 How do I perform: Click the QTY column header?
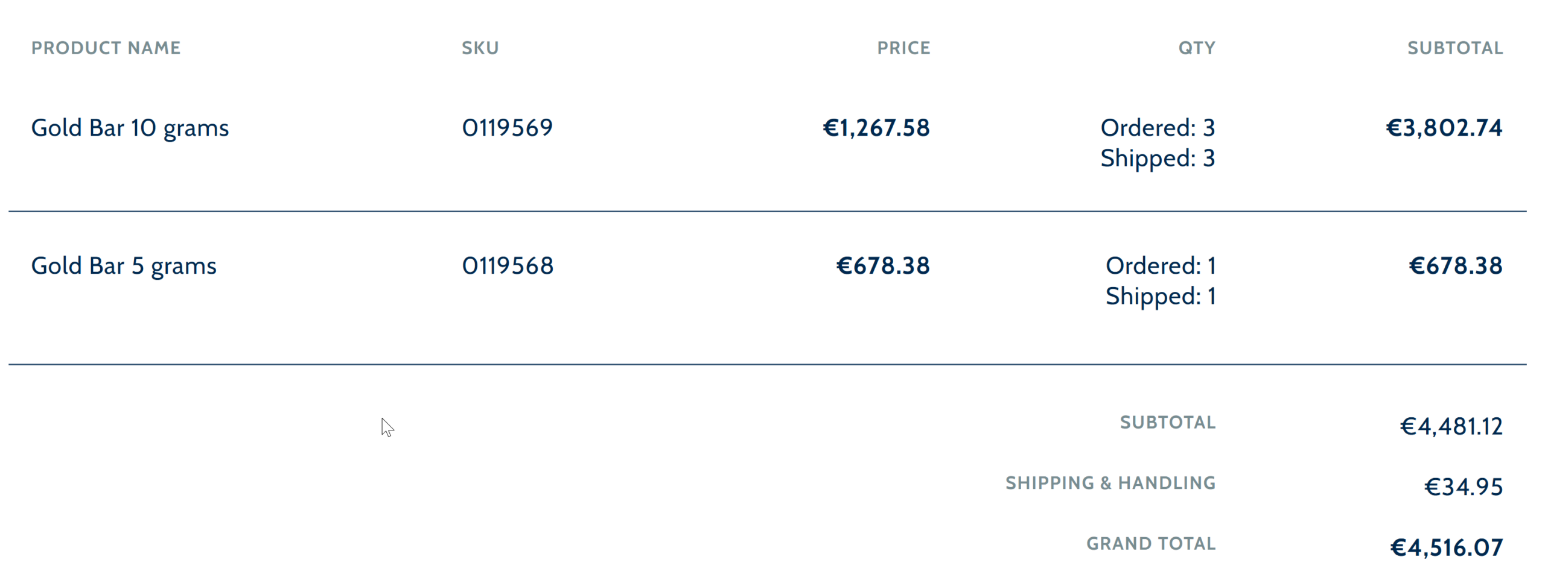1196,48
